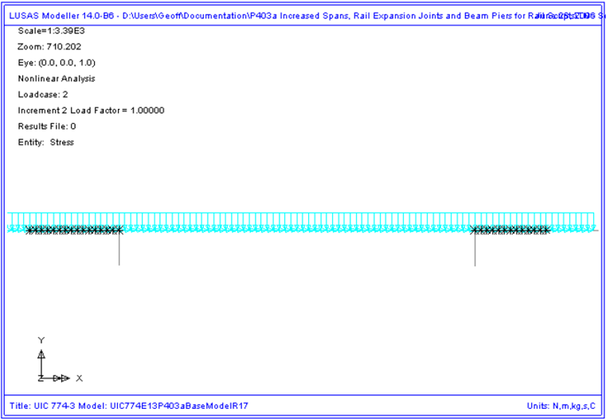The height and width of the screenshot is (420, 606).
Task: Click the Increment 2 Load Factor text
Action: (x=91, y=110)
